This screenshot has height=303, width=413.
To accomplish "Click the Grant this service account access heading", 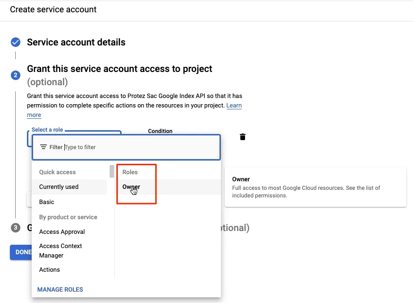I will point(120,69).
